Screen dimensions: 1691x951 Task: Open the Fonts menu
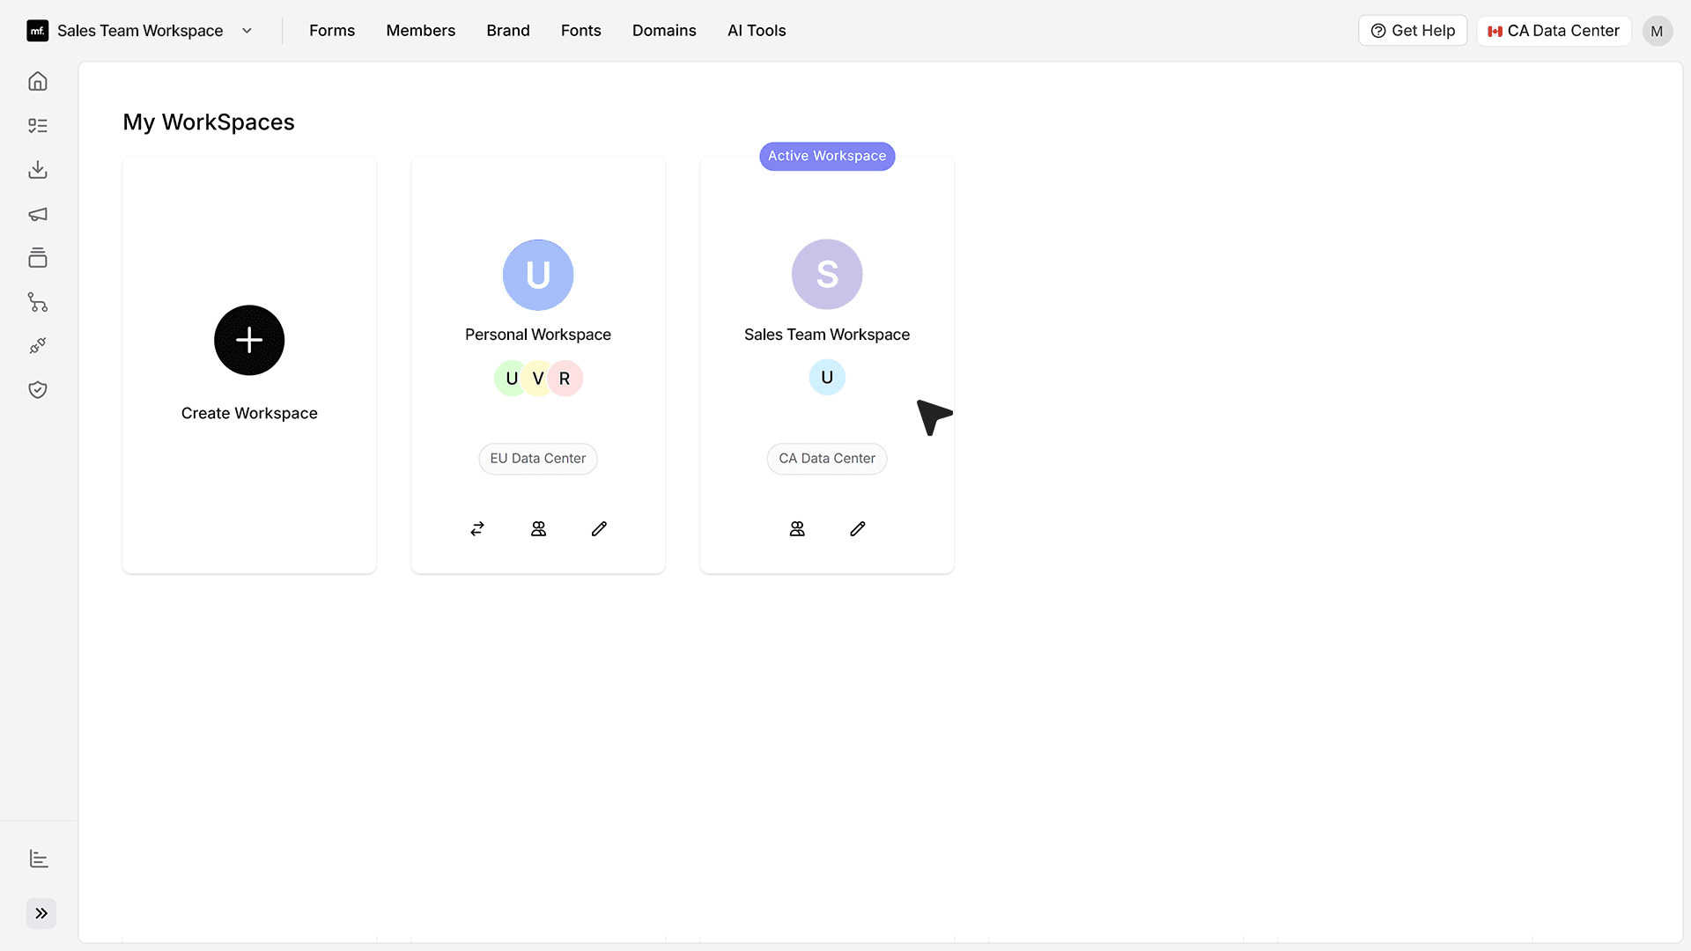(581, 31)
